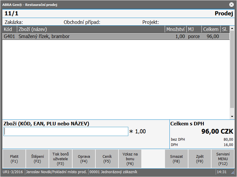This screenshot has height=177, width=237.
Task: Click the MJ column header
Action: coord(194,29)
